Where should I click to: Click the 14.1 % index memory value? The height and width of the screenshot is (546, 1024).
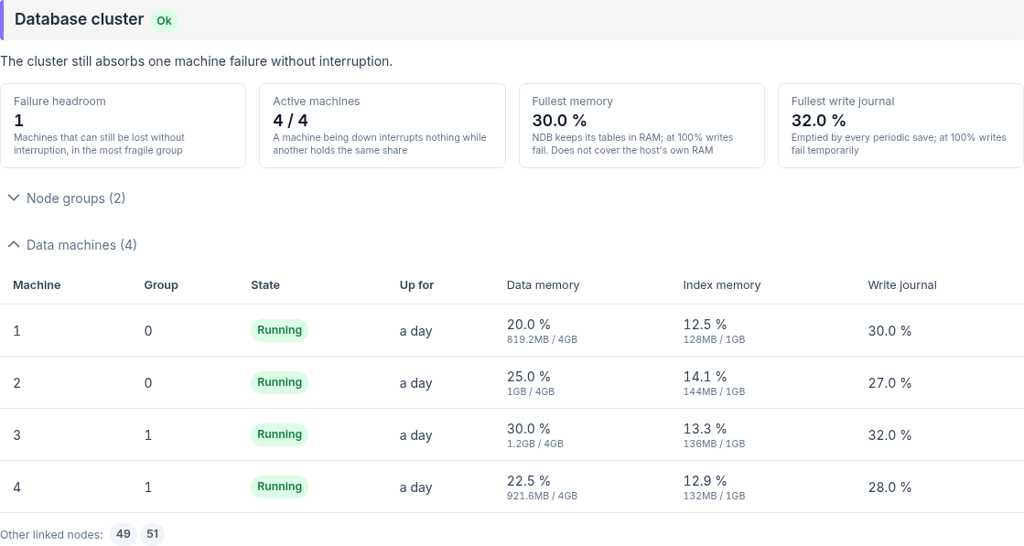click(x=705, y=377)
